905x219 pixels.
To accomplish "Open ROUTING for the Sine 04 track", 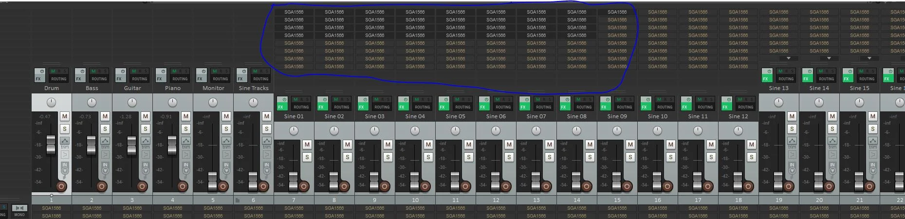I will 422,107.
